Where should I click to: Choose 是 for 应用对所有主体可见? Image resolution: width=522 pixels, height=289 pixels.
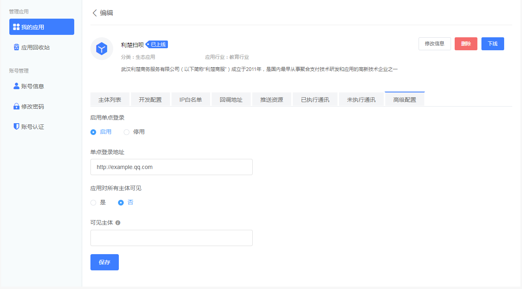[x=93, y=202]
